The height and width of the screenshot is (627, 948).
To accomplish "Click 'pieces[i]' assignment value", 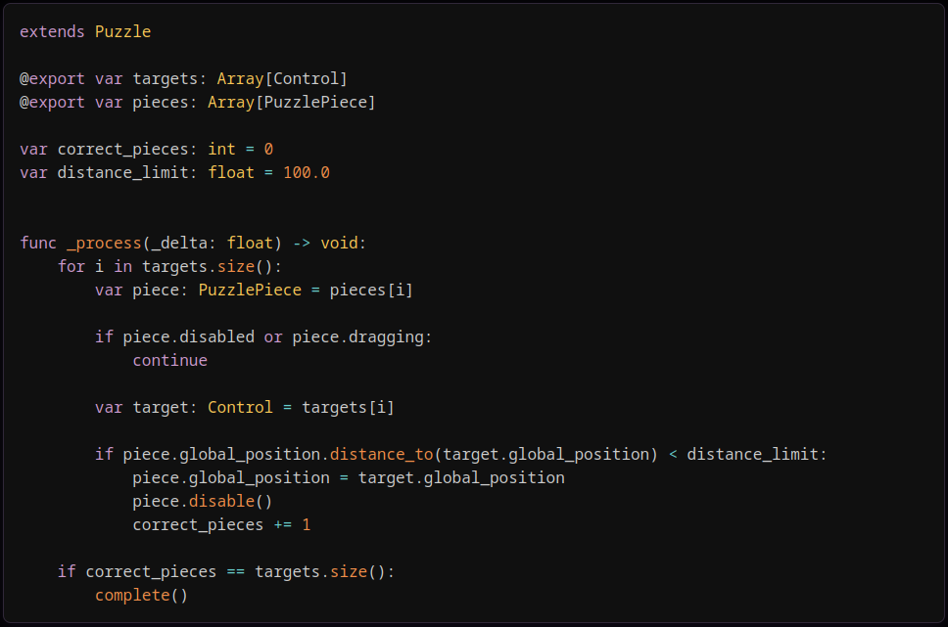I will point(371,291).
